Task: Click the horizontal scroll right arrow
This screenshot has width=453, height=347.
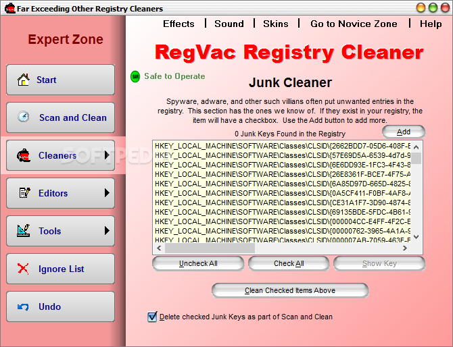Action: pos(405,248)
